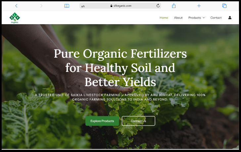Image resolution: width=241 pixels, height=152 pixels.
Task: Tap the share icon in the toolbar
Action: [x=174, y=6]
